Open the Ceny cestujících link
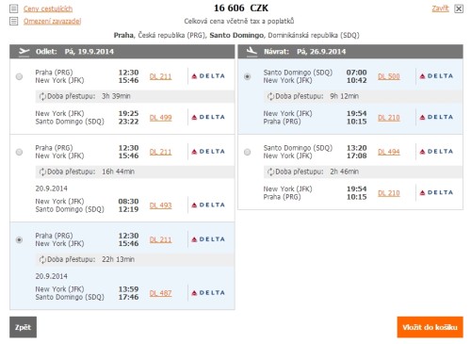Screen dimensions: 471x344 coord(48,8)
